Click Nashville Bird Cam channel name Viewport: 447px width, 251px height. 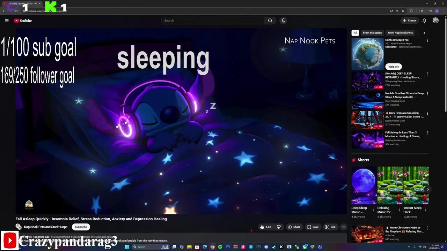pyautogui.click(x=395, y=121)
